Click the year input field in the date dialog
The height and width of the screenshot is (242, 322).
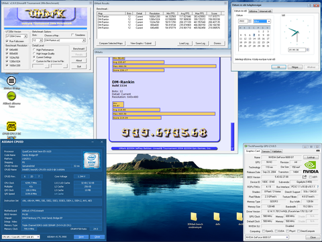click(244, 21)
